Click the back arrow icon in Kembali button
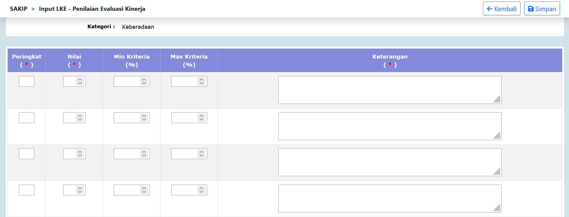 [489, 8]
